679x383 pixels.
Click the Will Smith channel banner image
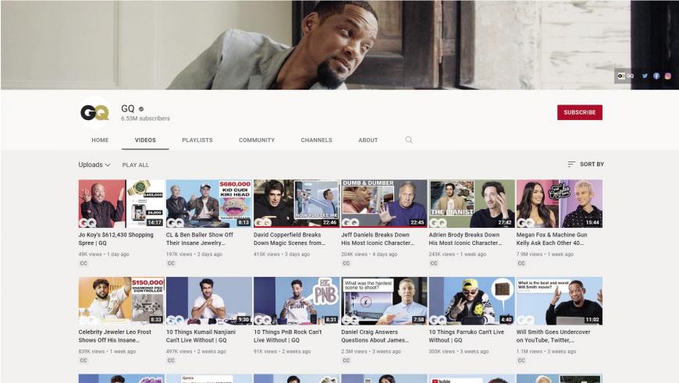[x=339, y=44]
